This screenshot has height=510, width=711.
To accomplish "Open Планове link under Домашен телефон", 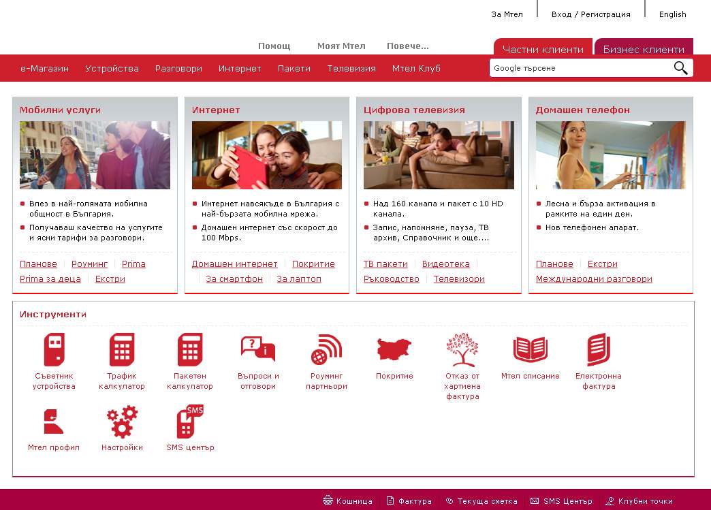I will coord(554,264).
